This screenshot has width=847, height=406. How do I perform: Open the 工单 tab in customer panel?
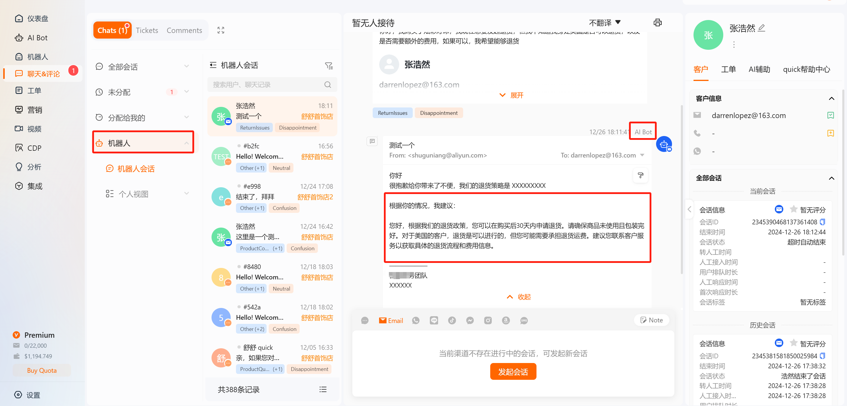point(728,69)
